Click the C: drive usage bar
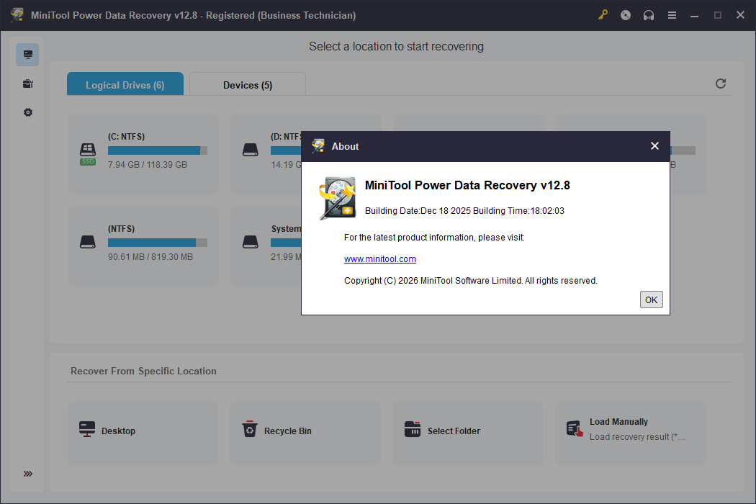756x504 pixels. coord(158,150)
